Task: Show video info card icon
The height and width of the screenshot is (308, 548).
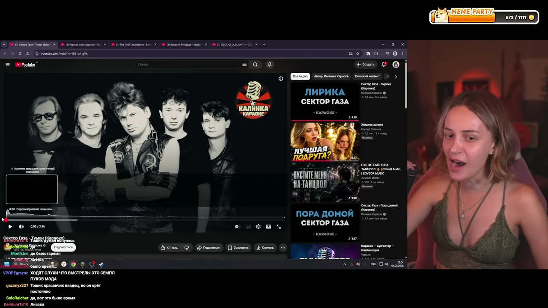Action: (281, 78)
